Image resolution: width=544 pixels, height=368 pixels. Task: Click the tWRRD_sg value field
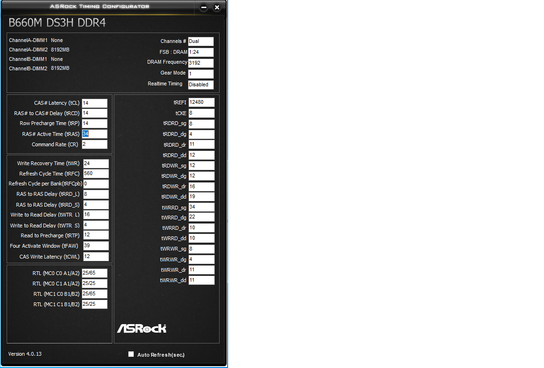202,207
